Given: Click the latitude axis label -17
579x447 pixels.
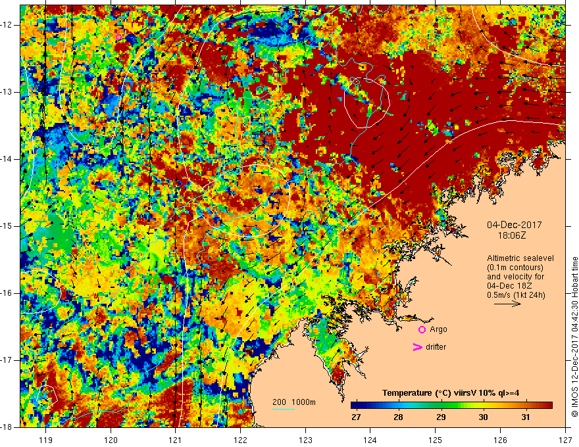Looking at the screenshot, I should click(x=7, y=360).
